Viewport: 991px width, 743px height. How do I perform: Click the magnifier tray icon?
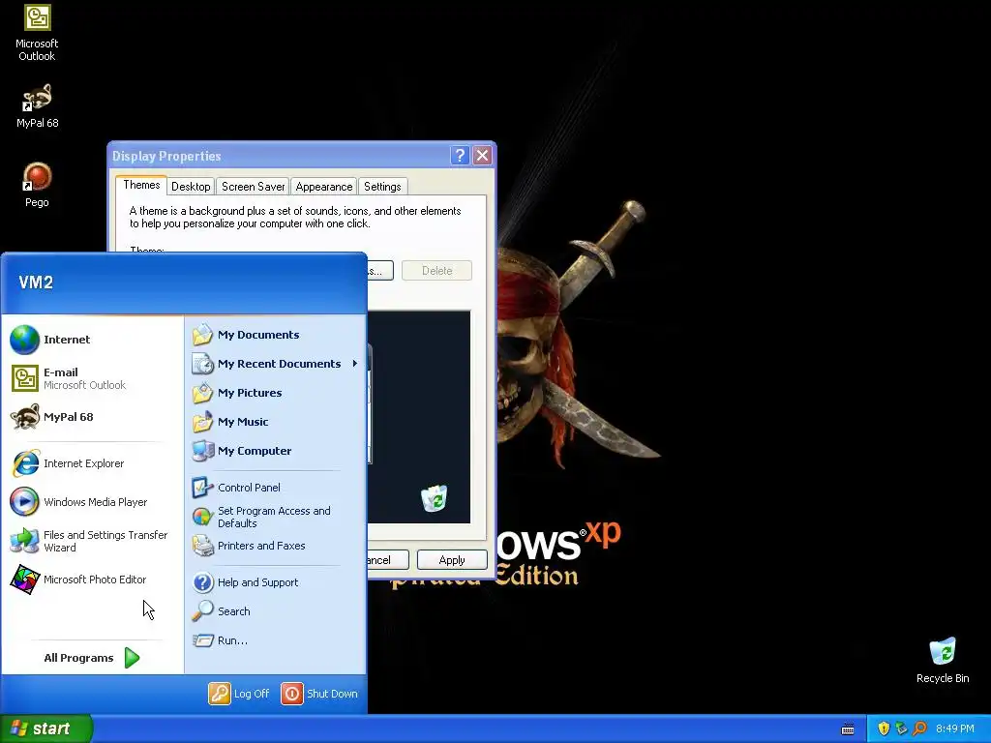pos(919,728)
